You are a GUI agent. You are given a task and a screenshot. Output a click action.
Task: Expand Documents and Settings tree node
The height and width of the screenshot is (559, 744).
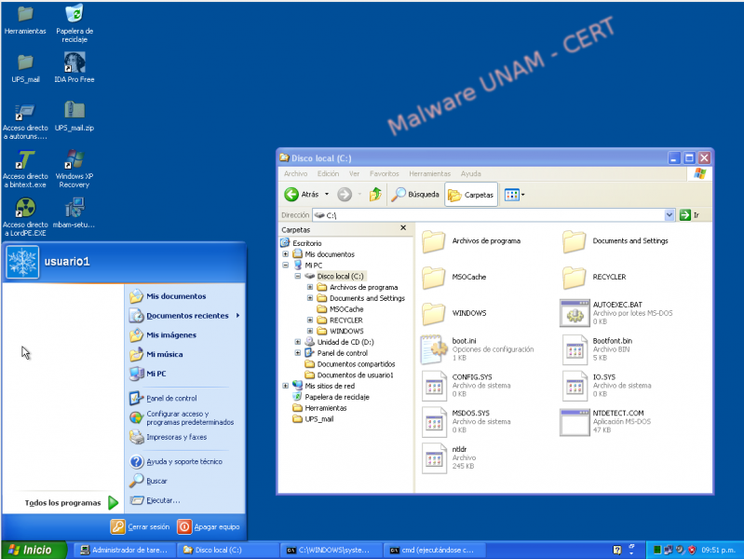pos(310,298)
